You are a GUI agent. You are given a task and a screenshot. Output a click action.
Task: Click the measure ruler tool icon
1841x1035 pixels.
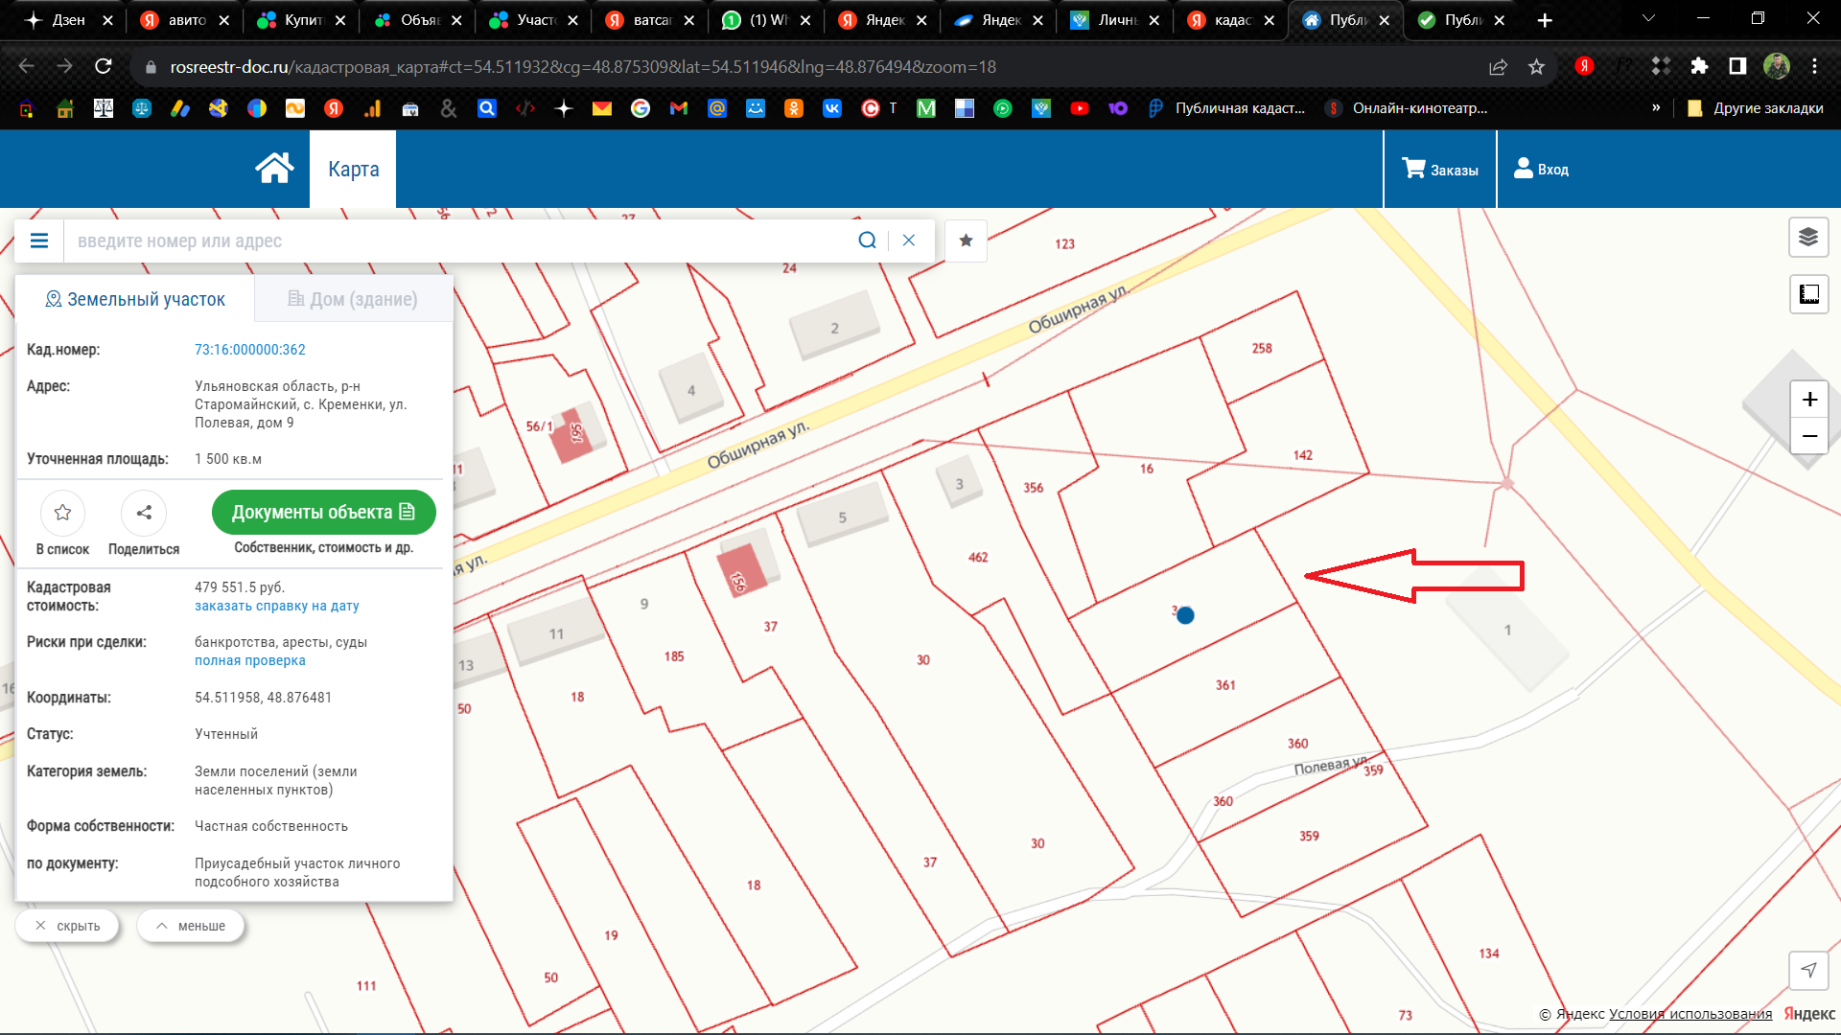tap(1808, 294)
